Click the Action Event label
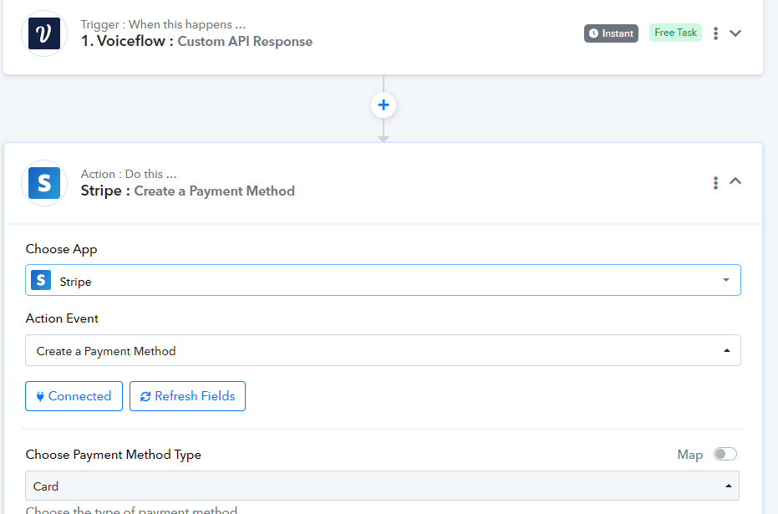This screenshot has height=514, width=778. tap(62, 318)
